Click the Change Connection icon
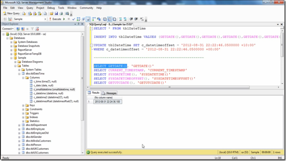Image resolution: width=286 pixels, height=161 pixels. point(10,19)
